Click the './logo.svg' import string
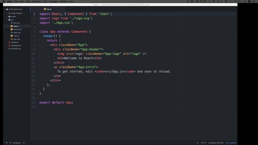Image resolution: width=258 pixels, height=145 pixels. click(x=81, y=19)
